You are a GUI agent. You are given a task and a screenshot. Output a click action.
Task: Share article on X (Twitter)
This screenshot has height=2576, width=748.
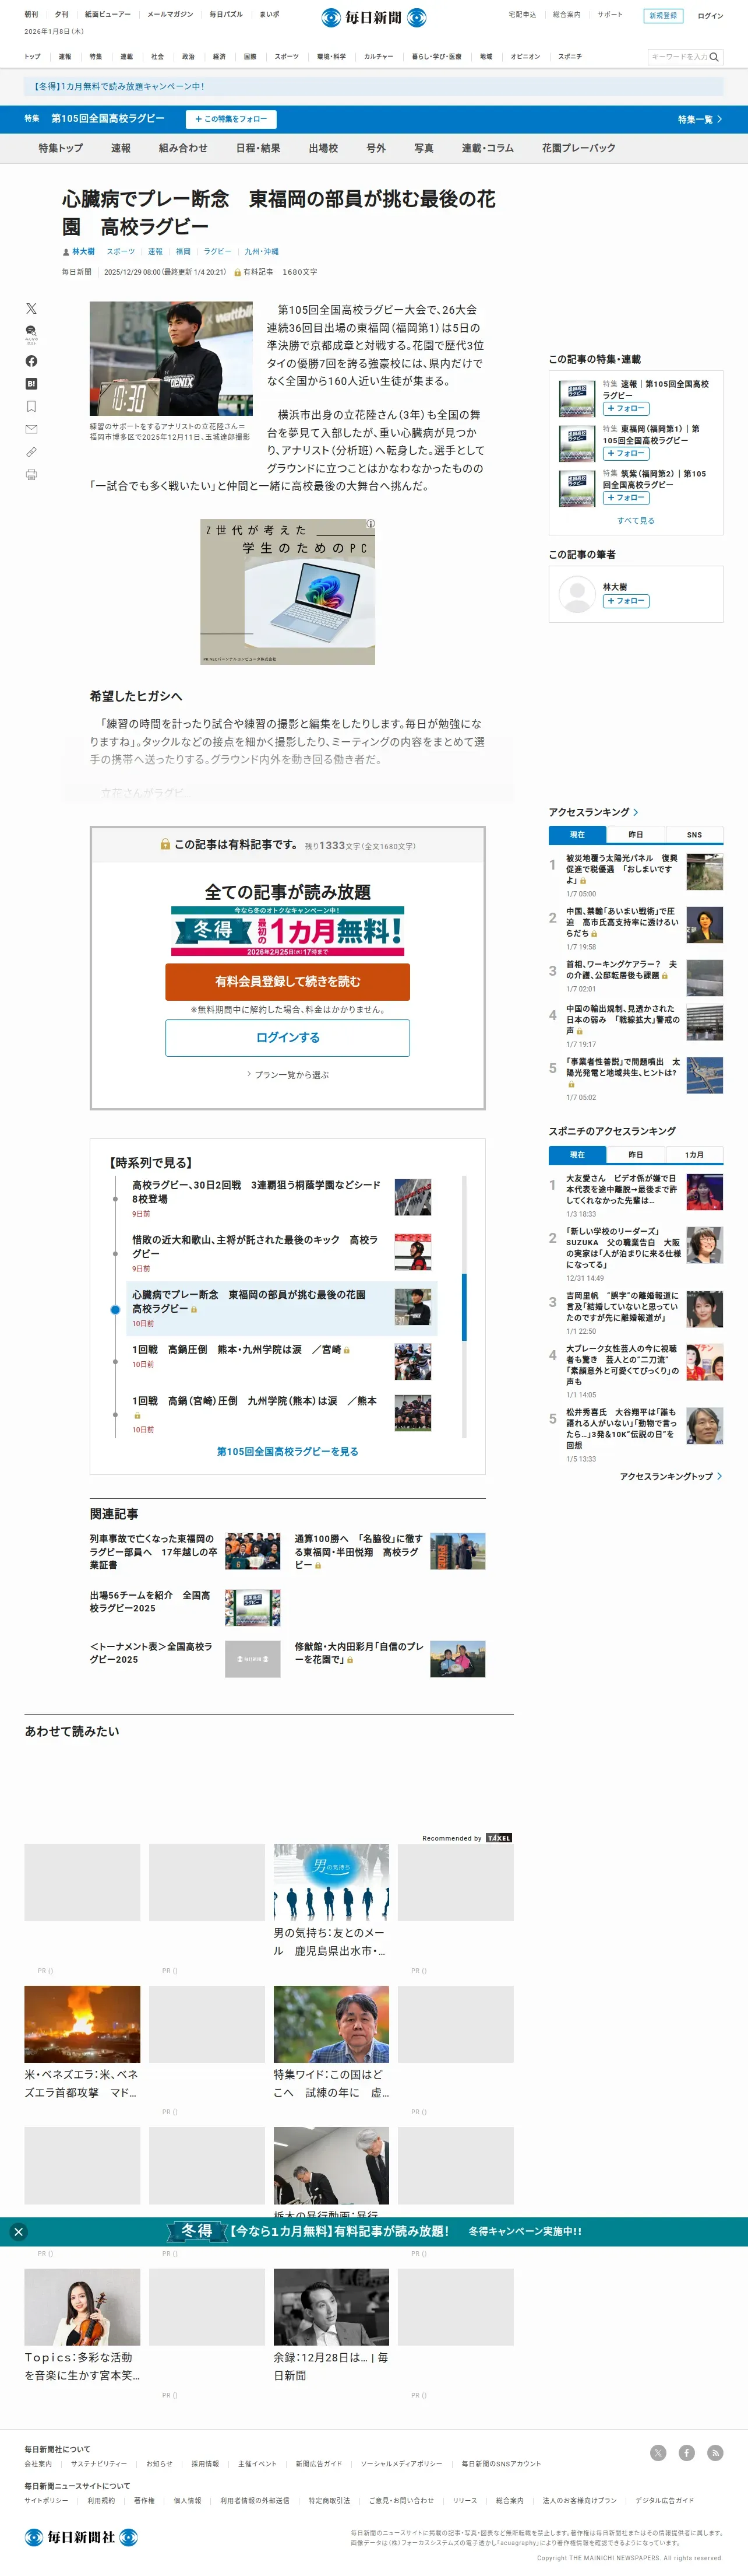[x=31, y=309]
